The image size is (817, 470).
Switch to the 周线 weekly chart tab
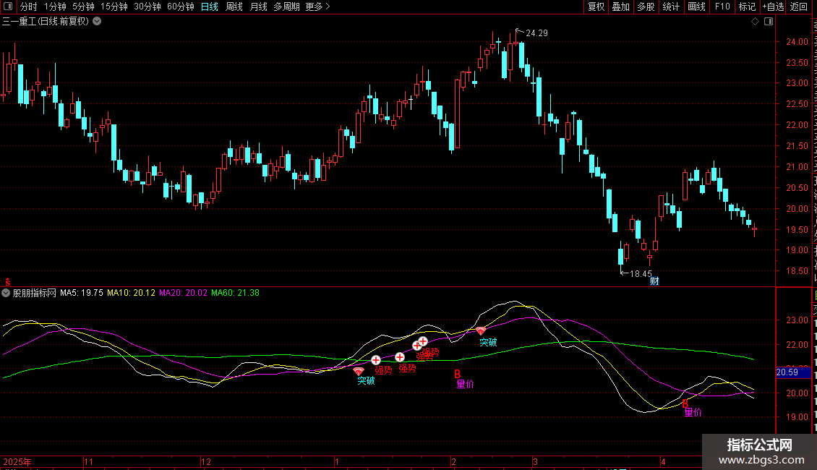(x=234, y=7)
